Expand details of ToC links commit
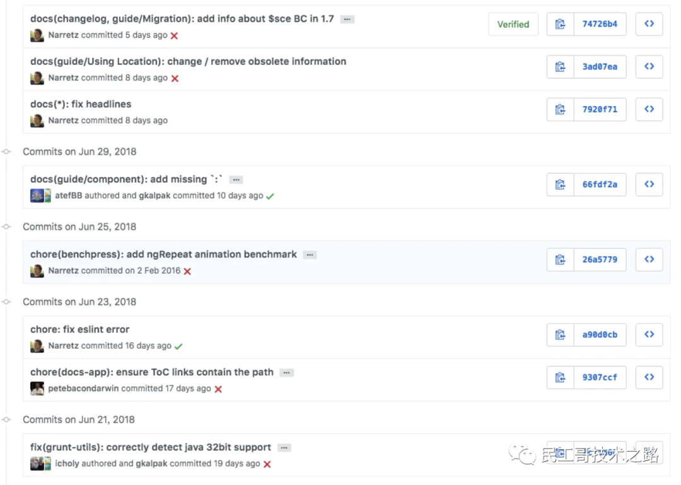Image resolution: width=681 pixels, height=485 pixels. tap(286, 373)
